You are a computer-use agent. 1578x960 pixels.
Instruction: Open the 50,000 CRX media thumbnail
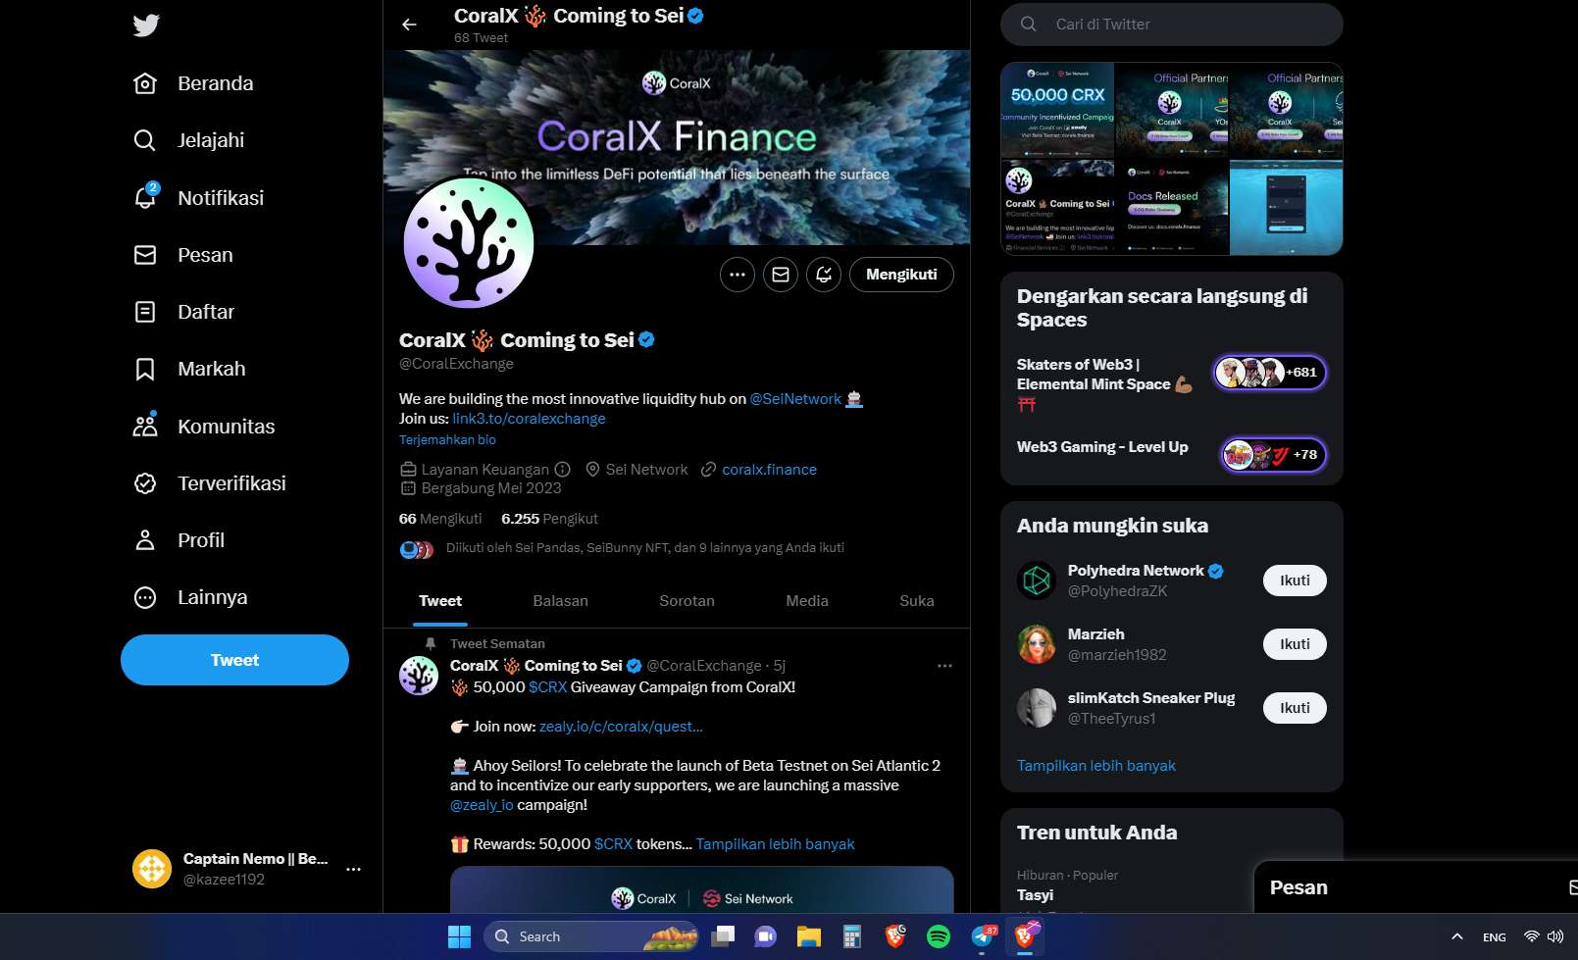(x=1057, y=110)
